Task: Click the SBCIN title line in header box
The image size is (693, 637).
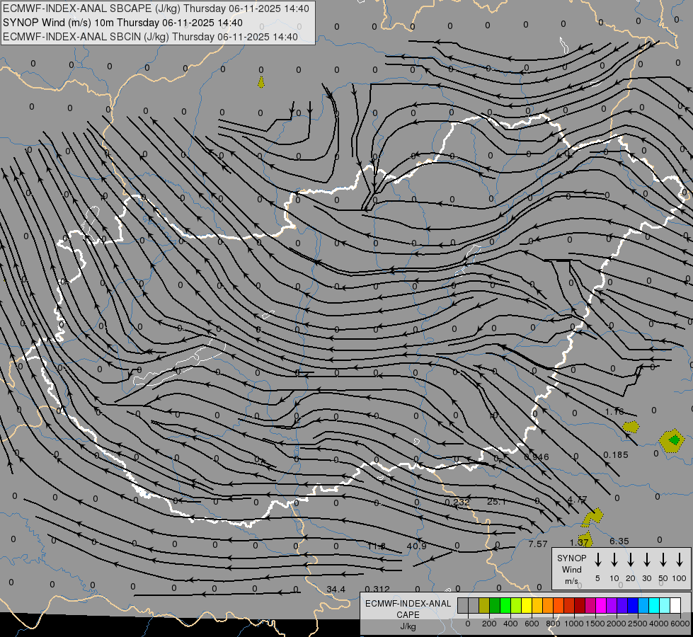Action: coord(150,37)
